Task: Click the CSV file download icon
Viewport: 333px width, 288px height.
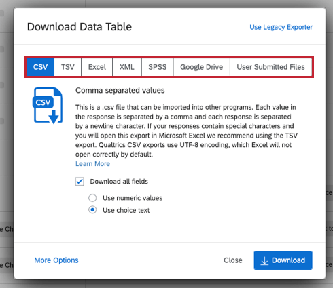Action: point(48,106)
